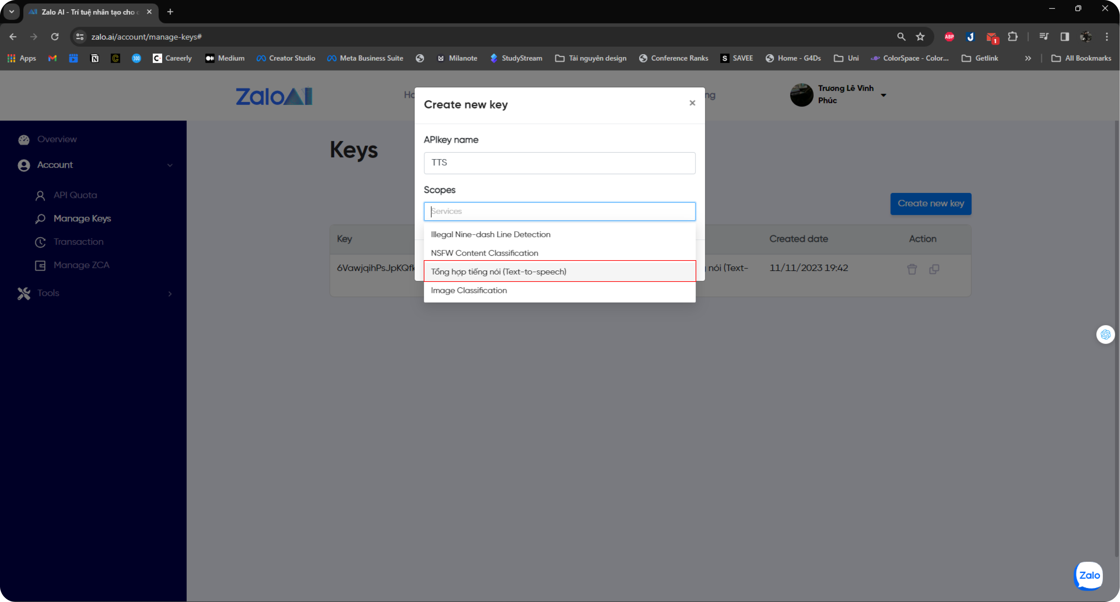The height and width of the screenshot is (602, 1120).
Task: Click the Manage ZCA wallet icon
Action: [x=40, y=265]
